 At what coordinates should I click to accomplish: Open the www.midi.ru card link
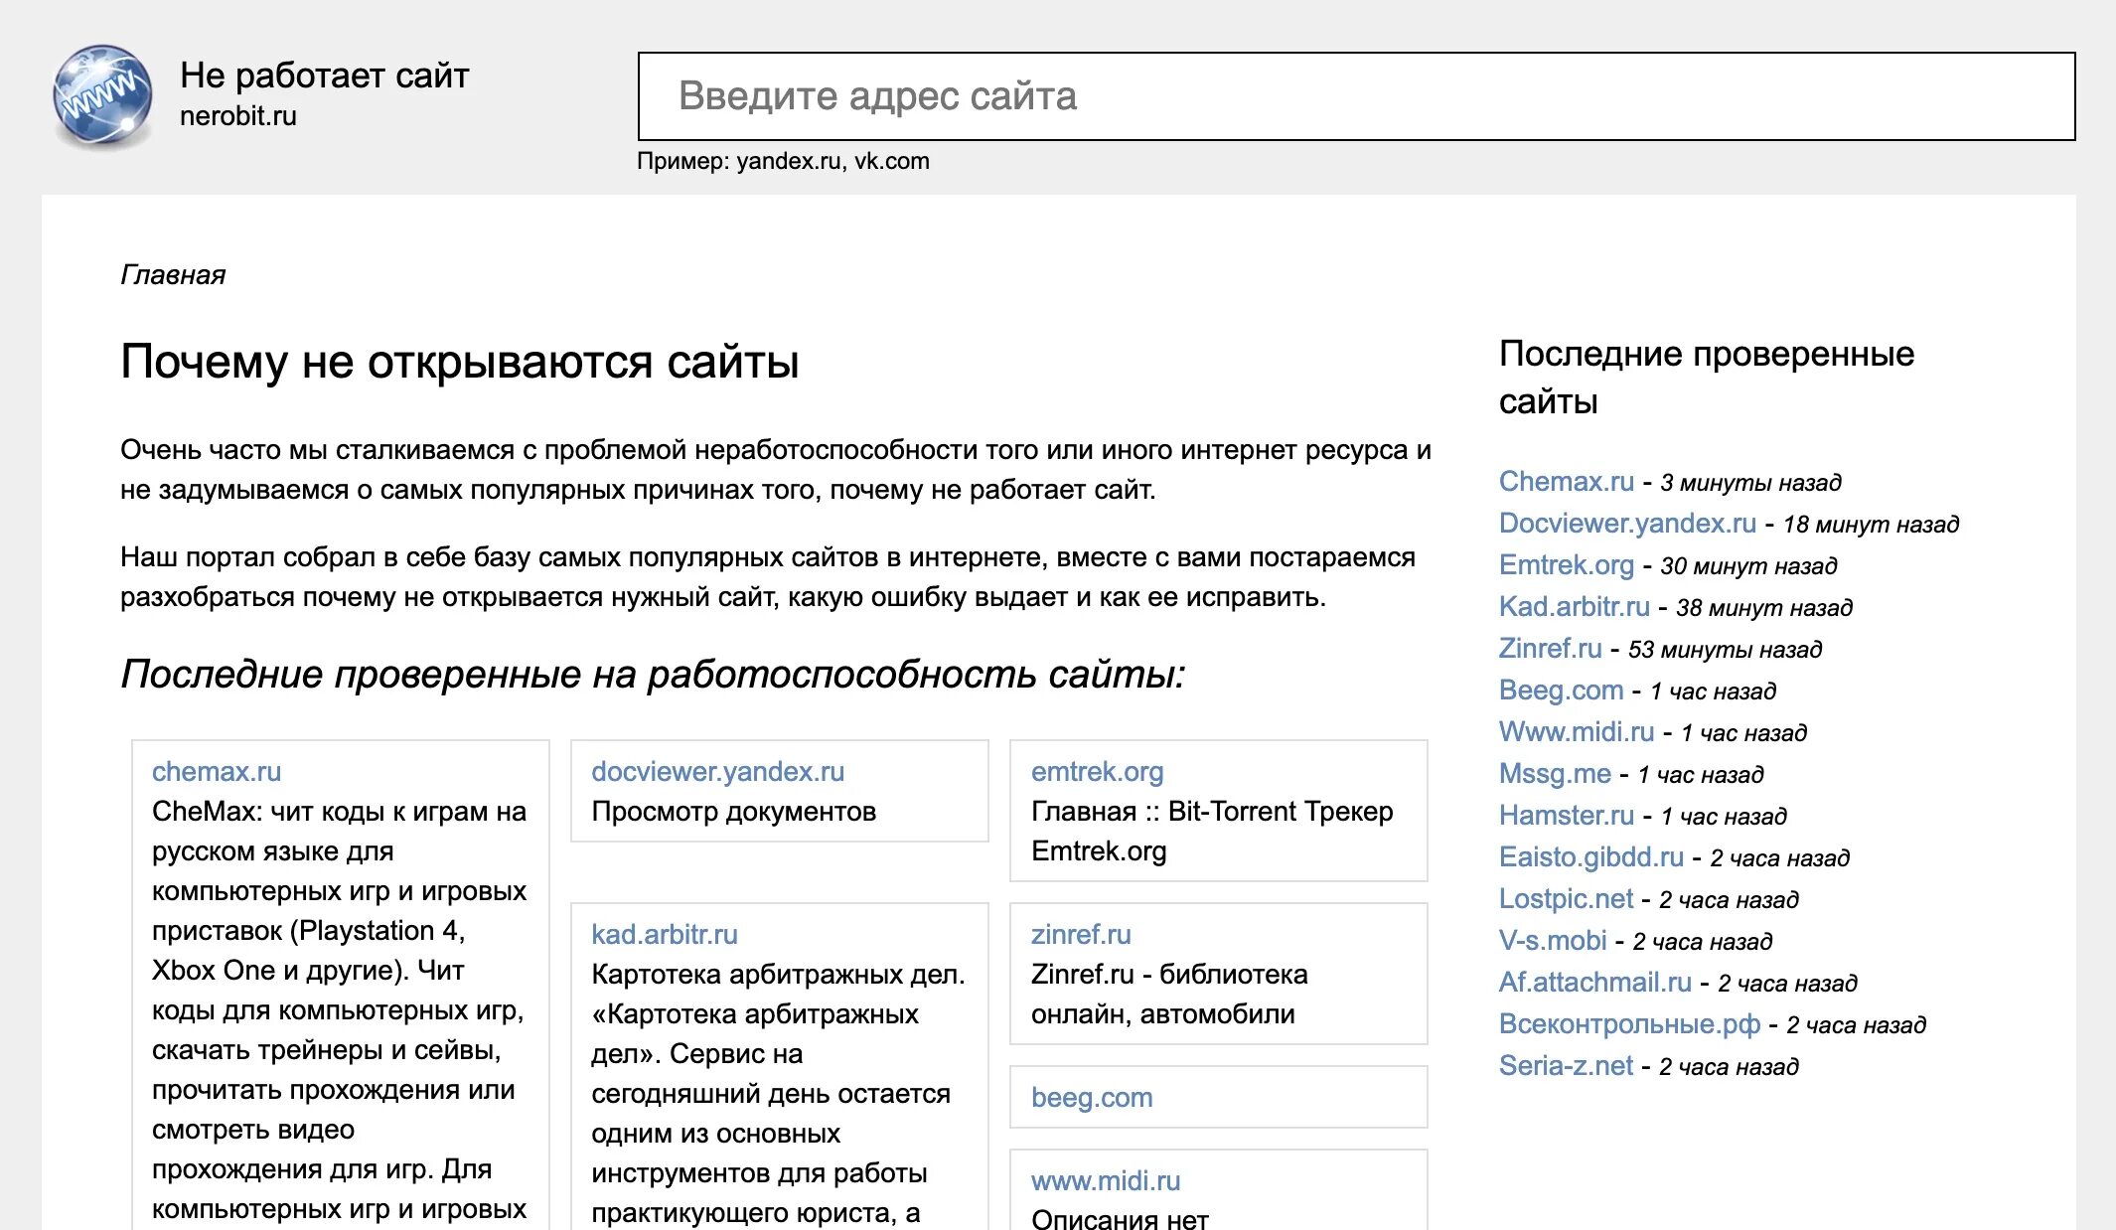pos(1106,1181)
